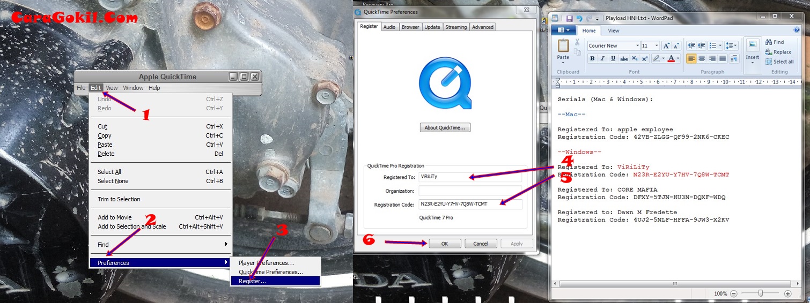
Task: Toggle Underline formatting in WordPad
Action: 613,58
